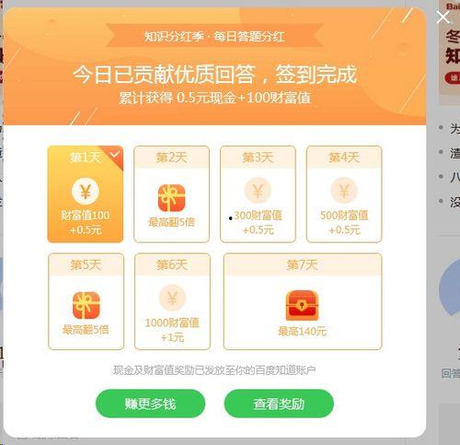Click the 500财富值 +0.5元 reward text

(344, 222)
